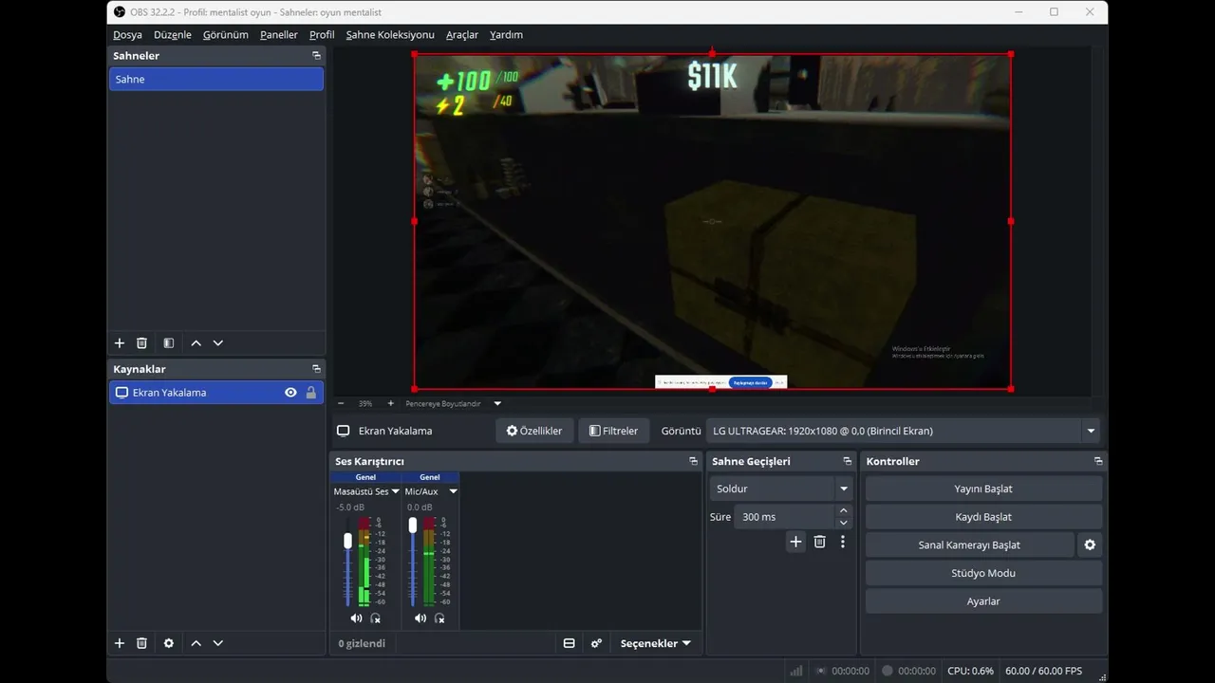Undock the Kontroller panel

click(1097, 461)
